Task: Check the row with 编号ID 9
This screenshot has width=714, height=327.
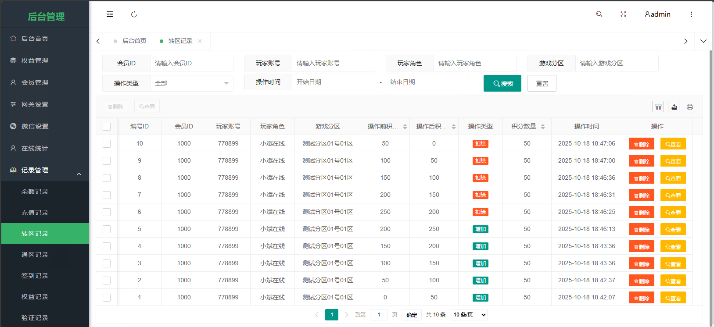Action: [107, 161]
